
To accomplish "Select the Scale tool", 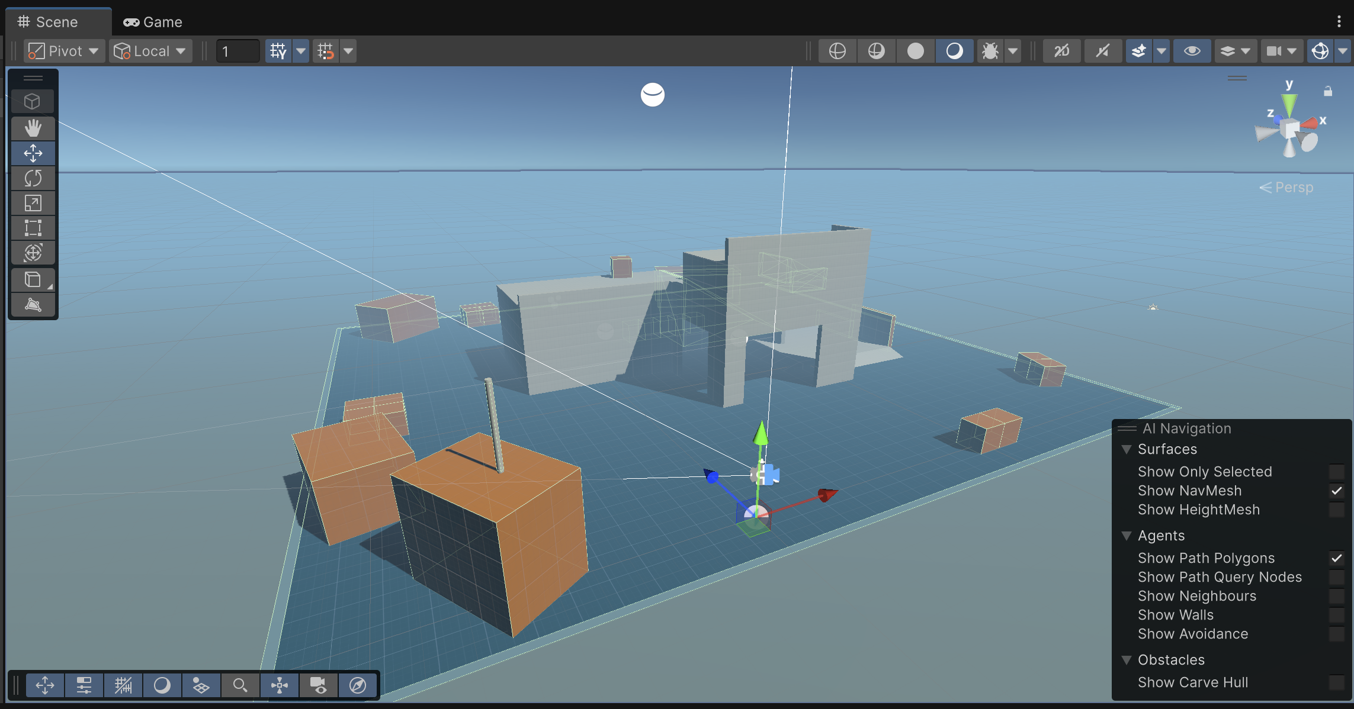I will tap(33, 203).
